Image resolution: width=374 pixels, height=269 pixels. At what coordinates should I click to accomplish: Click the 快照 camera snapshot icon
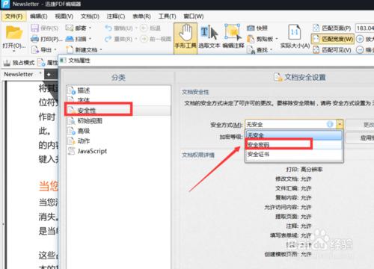pos(251,28)
